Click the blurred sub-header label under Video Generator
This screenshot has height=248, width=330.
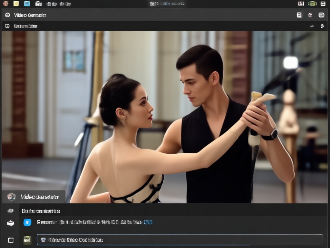coord(26,26)
